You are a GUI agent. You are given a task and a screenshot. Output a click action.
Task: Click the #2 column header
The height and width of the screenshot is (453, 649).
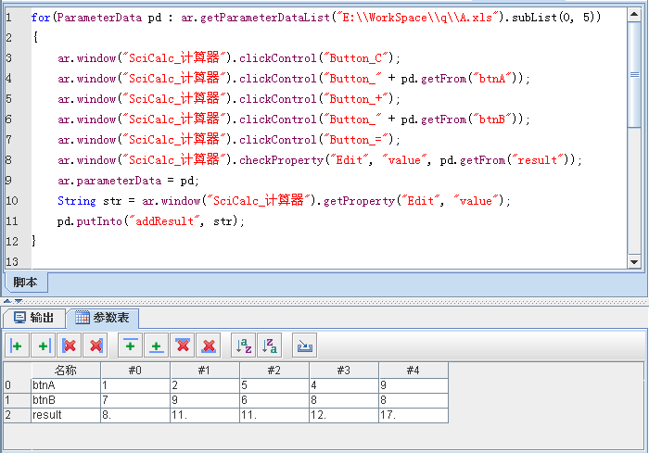click(274, 371)
